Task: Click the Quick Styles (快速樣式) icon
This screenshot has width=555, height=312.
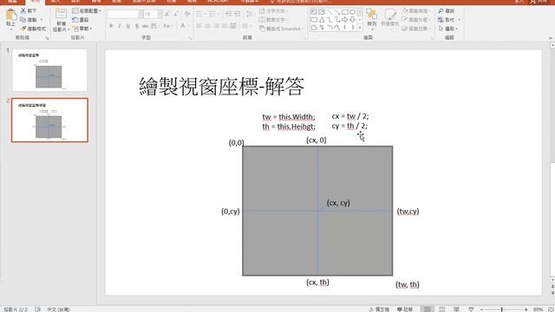Action: click(x=390, y=17)
